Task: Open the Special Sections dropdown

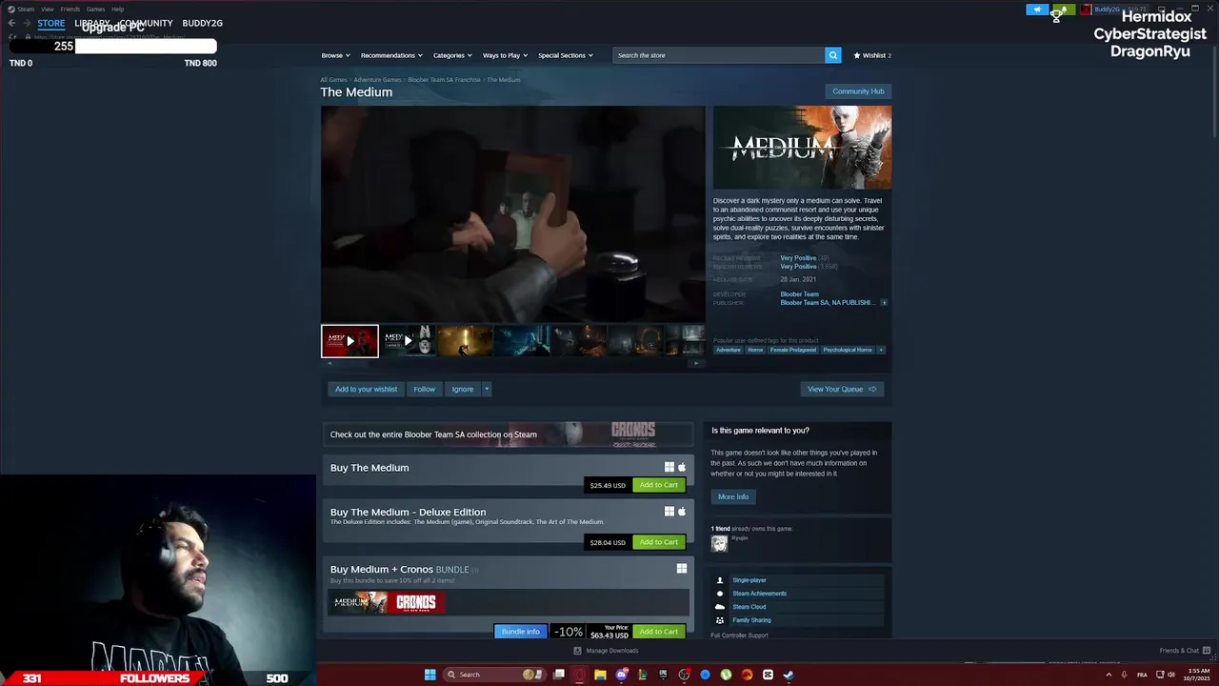Action: point(566,55)
